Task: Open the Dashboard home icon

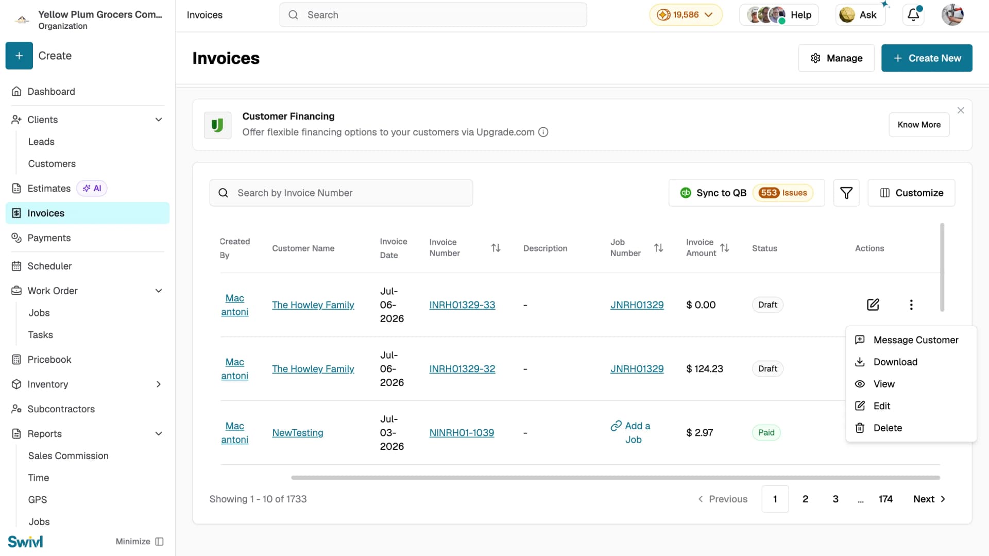Action: tap(16, 91)
